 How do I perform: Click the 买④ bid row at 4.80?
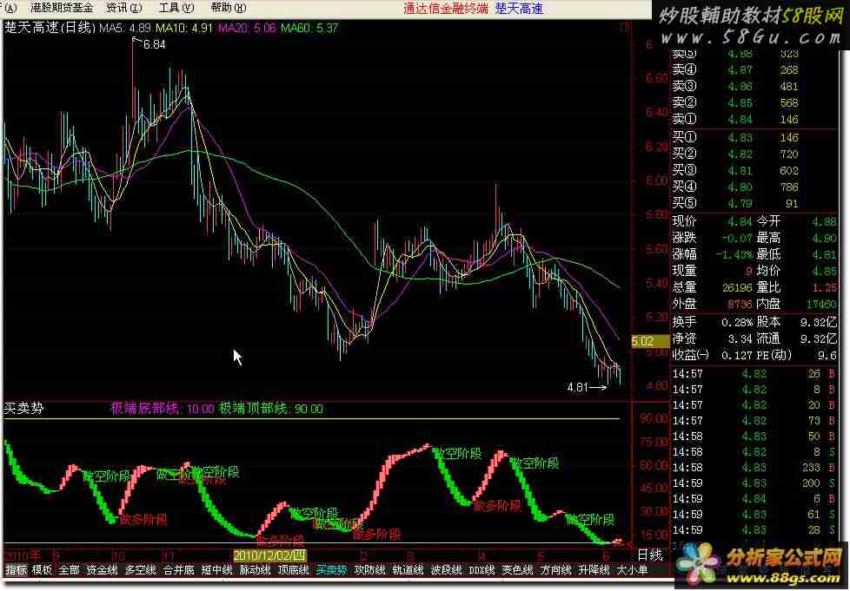click(754, 187)
